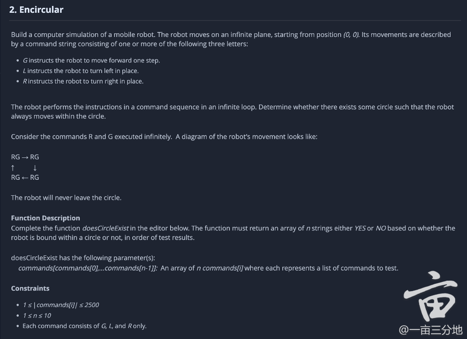Click the commands[commands[0],...] parameter text
The height and width of the screenshot is (339, 467).
[88, 268]
